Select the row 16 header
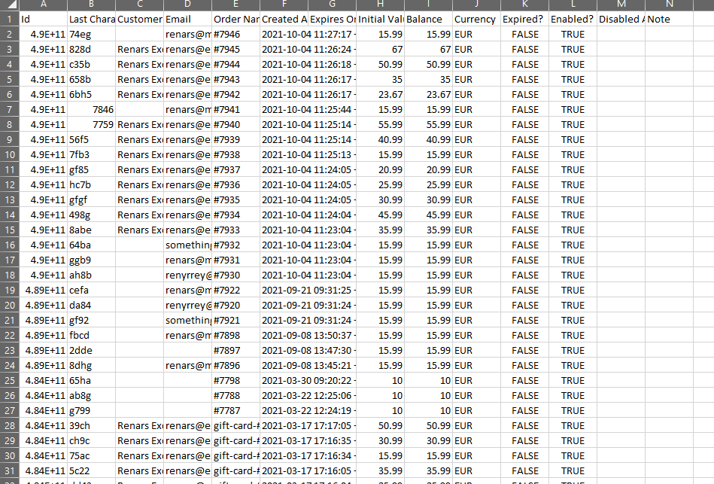The width and height of the screenshot is (714, 484). click(x=9, y=245)
